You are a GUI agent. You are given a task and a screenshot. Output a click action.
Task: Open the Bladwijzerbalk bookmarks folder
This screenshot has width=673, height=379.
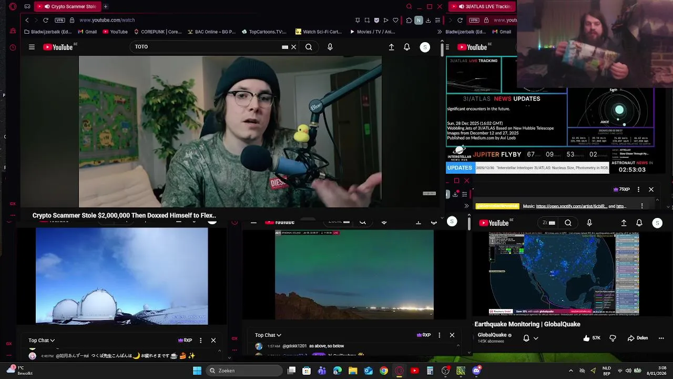pyautogui.click(x=48, y=32)
